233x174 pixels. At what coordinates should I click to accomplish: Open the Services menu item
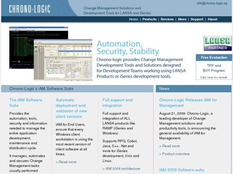(x=167, y=19)
